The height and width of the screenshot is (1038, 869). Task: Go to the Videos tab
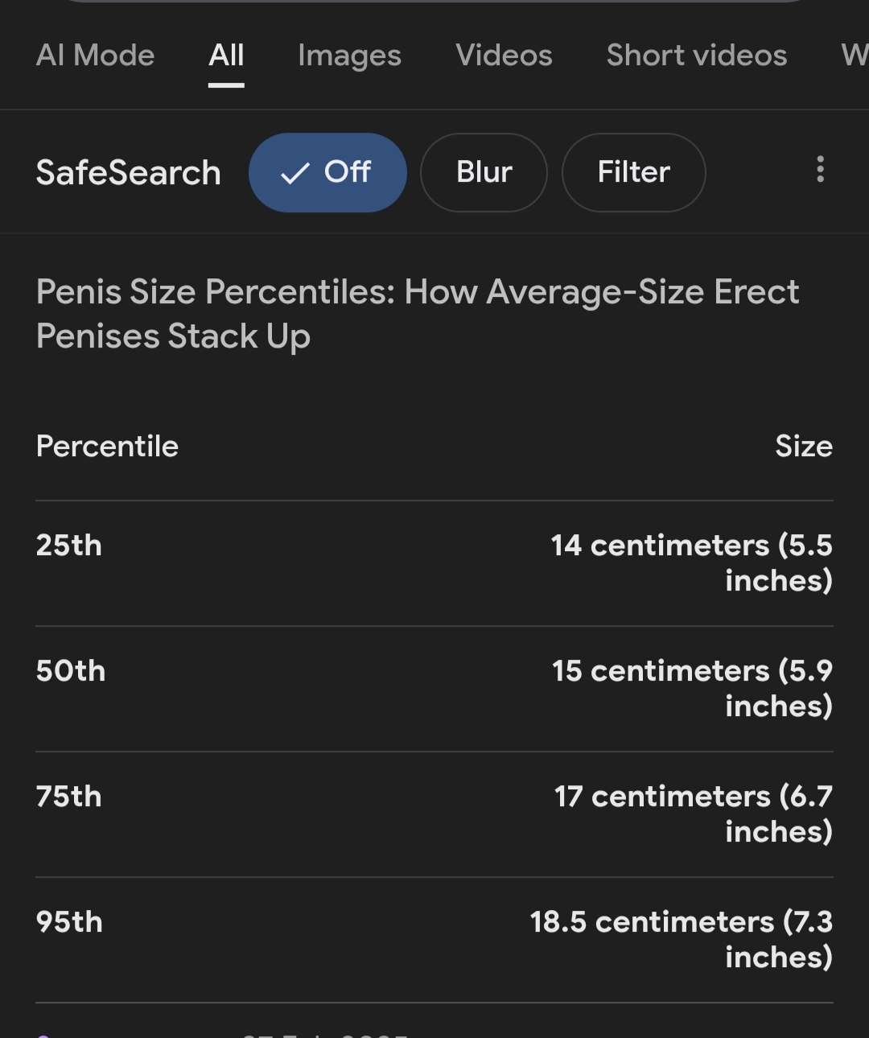point(504,56)
